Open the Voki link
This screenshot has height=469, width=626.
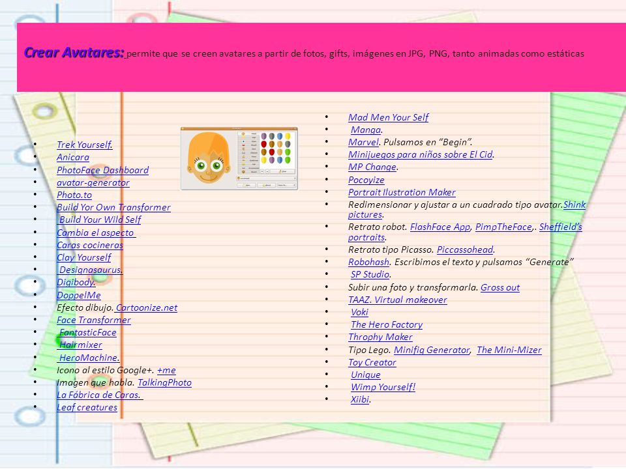coord(359,312)
